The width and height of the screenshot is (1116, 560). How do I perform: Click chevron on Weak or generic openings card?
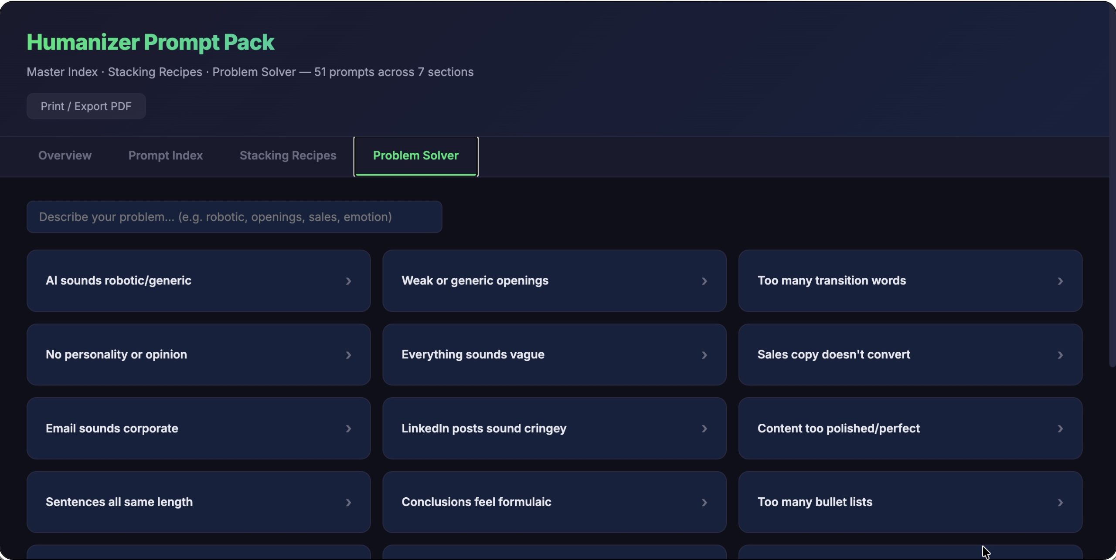[x=704, y=281]
